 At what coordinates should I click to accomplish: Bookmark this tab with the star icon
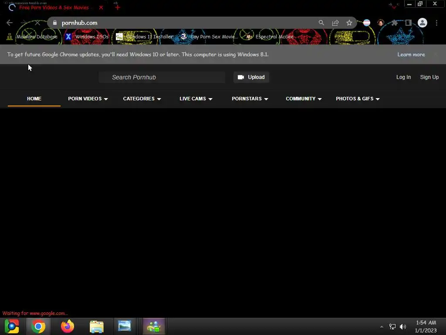349,23
